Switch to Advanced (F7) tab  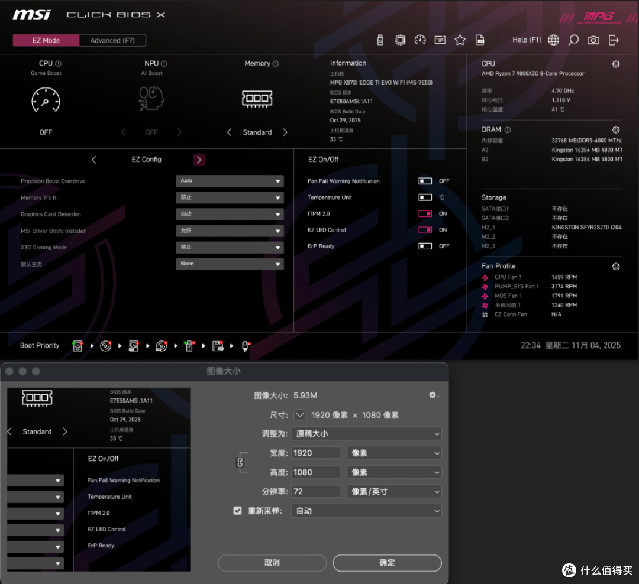(112, 40)
